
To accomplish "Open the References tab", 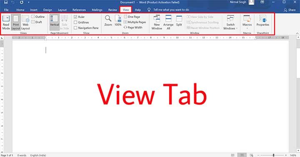I will click(x=79, y=10).
